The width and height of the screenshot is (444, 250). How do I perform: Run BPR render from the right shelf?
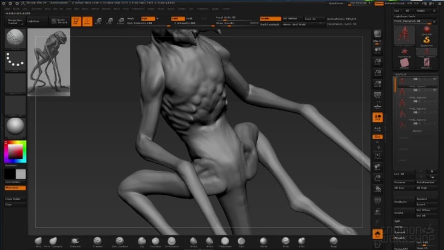click(377, 35)
